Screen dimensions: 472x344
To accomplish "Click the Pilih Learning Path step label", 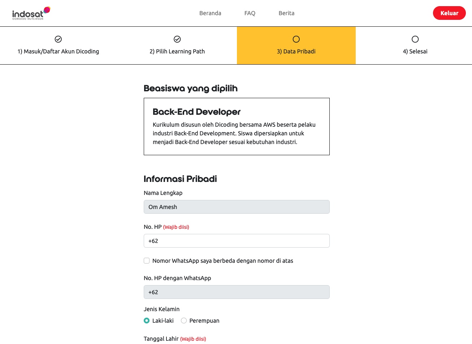I will [x=177, y=51].
